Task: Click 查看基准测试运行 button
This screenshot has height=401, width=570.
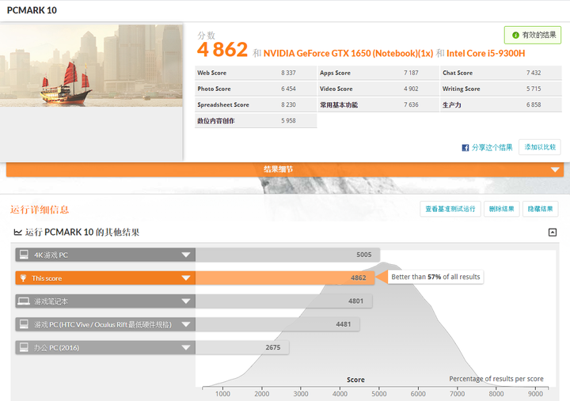Action: [450, 209]
